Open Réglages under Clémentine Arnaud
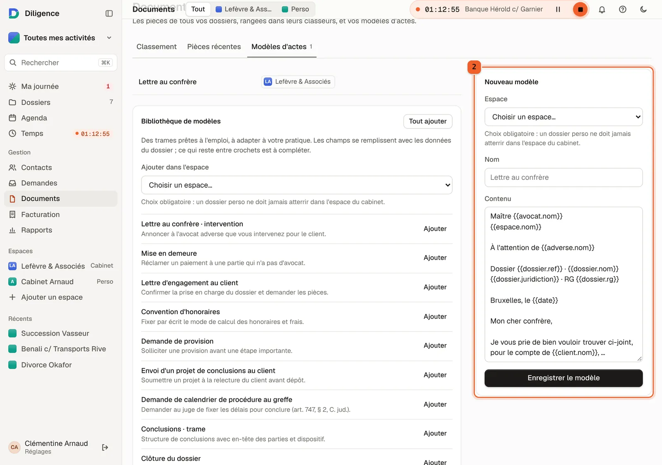 tap(38, 451)
